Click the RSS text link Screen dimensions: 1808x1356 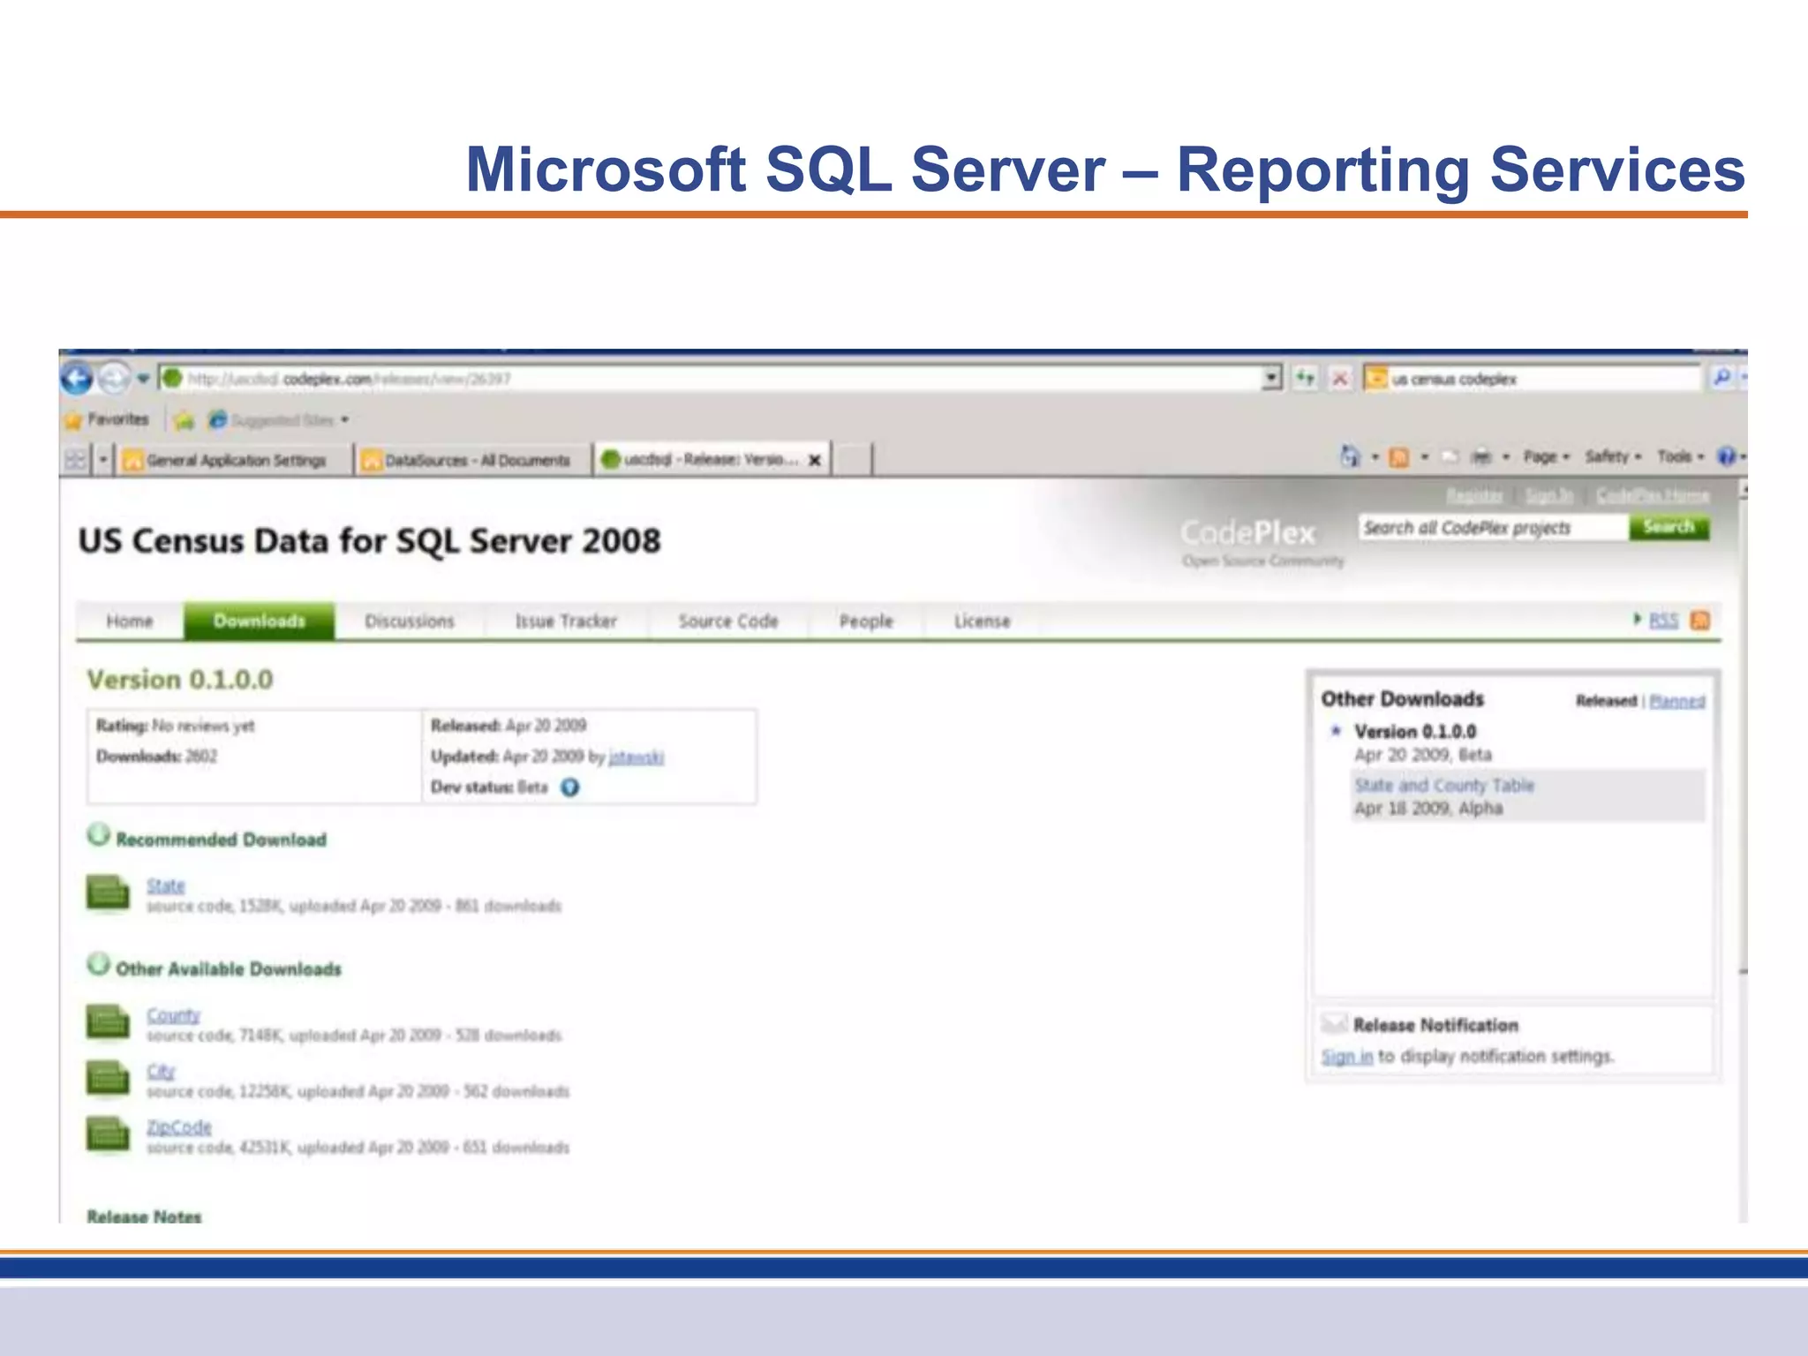coord(1663,621)
